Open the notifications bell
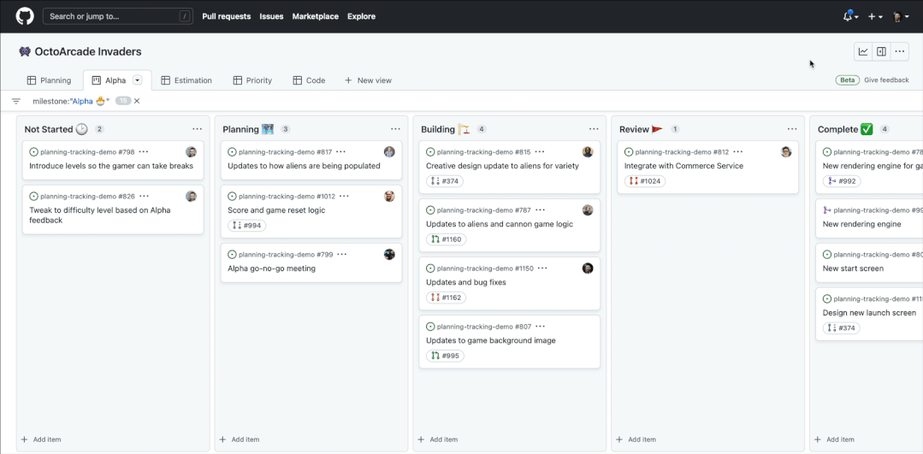The image size is (923, 454). (x=850, y=16)
